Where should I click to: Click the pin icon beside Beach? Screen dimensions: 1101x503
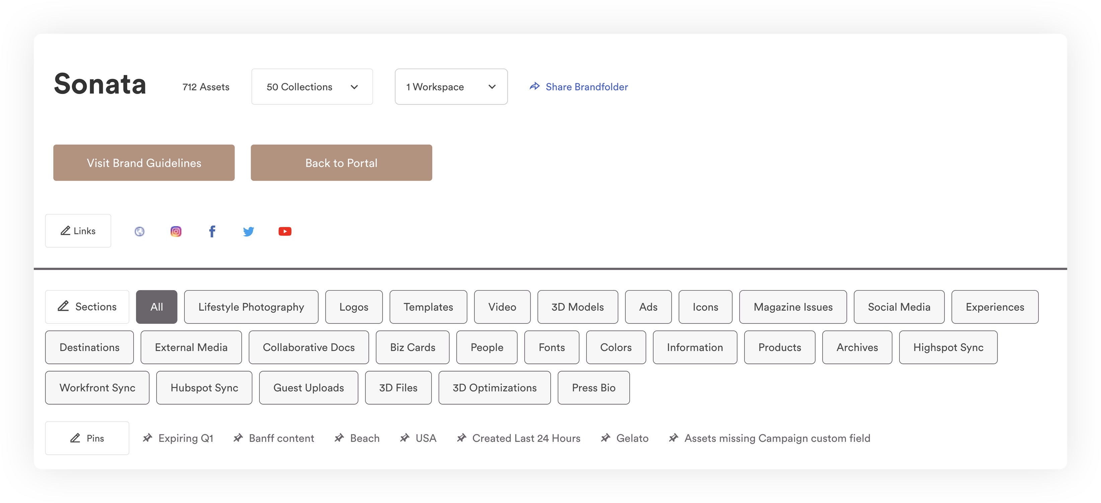(339, 438)
